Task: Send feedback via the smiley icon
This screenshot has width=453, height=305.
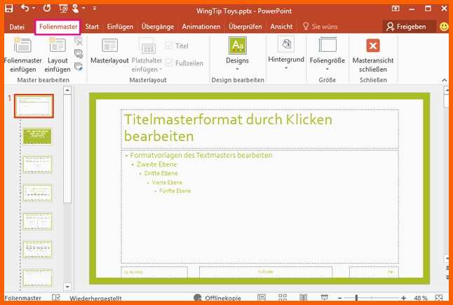Action: click(x=444, y=27)
